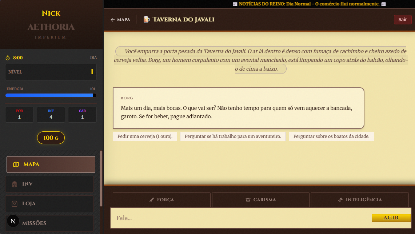The width and height of the screenshot is (415, 234).
Task: Click the stopwatch icon next to 8:00
Action: tap(7, 58)
